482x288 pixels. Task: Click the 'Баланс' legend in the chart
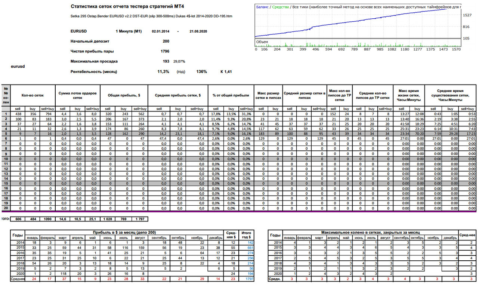262,7
